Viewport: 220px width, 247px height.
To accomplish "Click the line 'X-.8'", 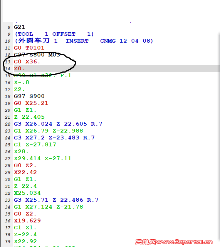I will coord(22,82).
